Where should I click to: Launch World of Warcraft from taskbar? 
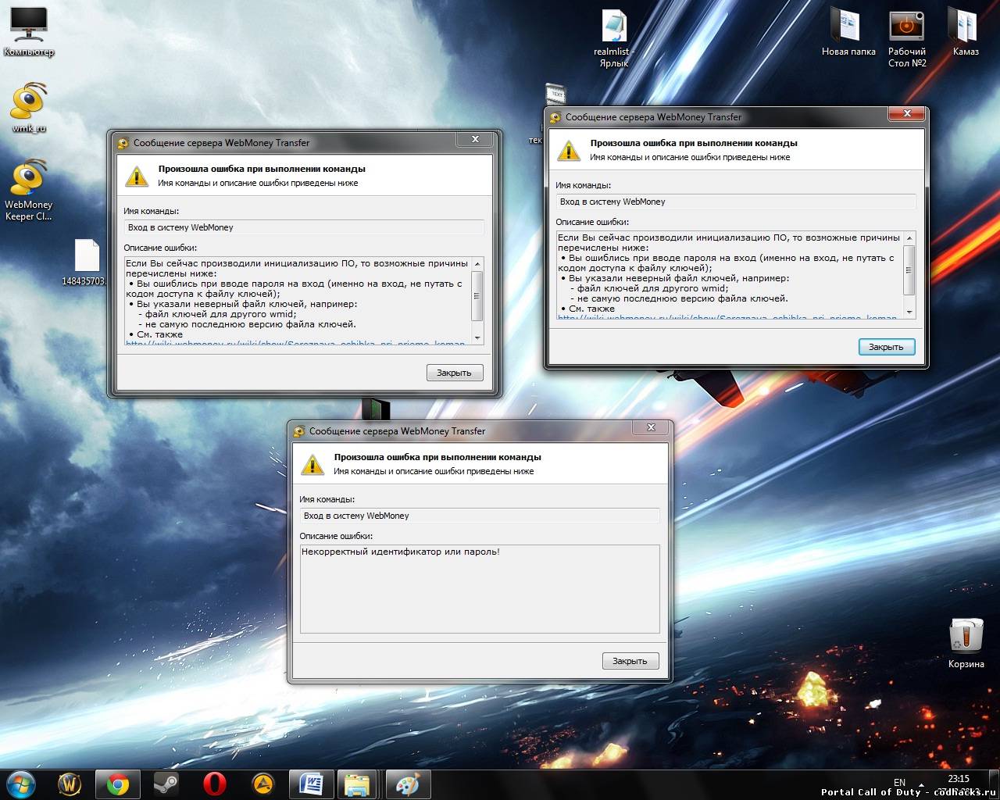click(x=70, y=784)
